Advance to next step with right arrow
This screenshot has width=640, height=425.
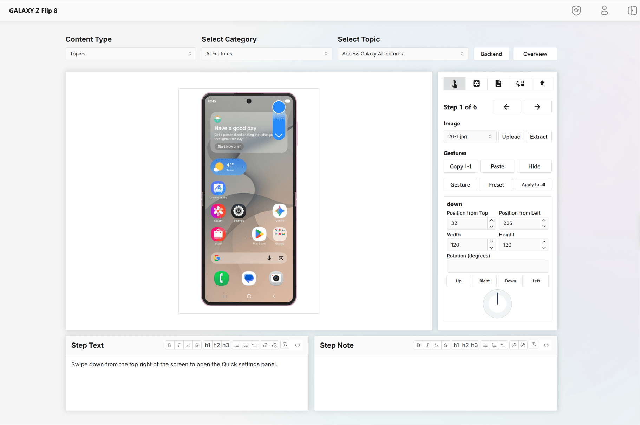pos(537,107)
